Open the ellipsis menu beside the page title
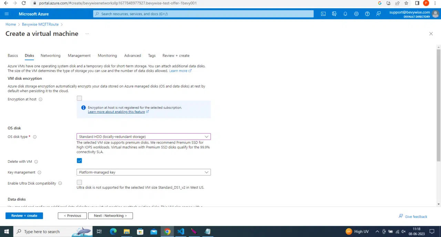Viewport: 441px width, 237px height. click(x=87, y=34)
